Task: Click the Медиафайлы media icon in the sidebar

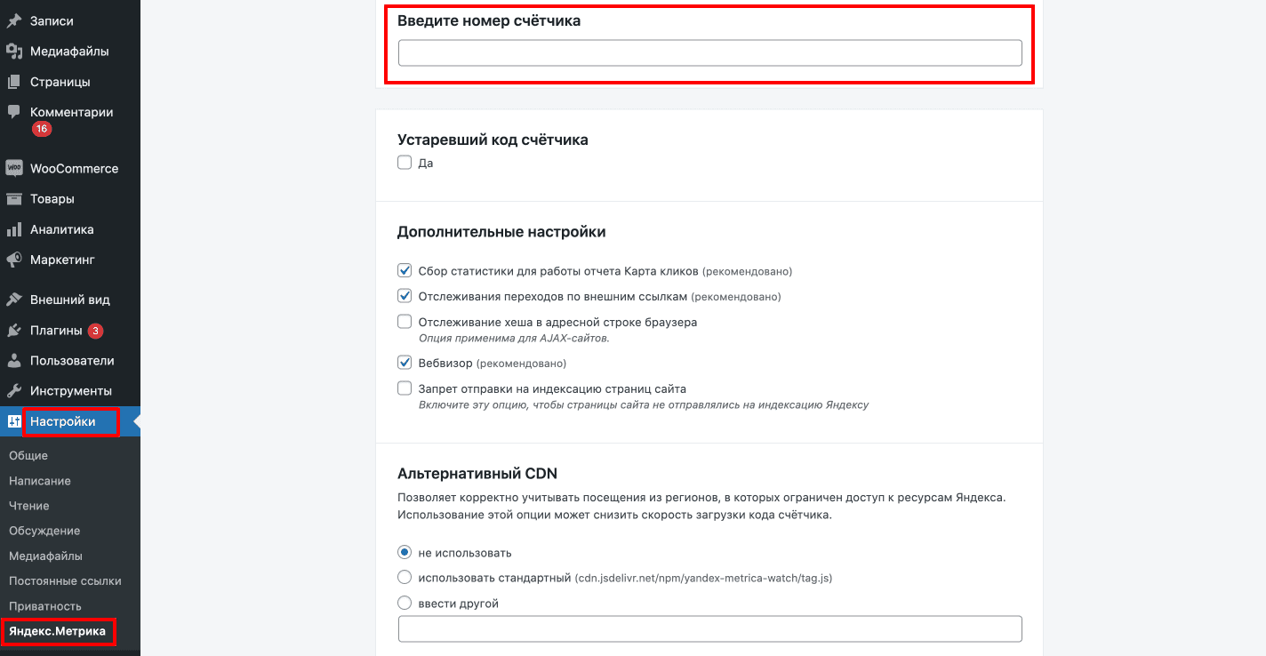Action: 14,52
